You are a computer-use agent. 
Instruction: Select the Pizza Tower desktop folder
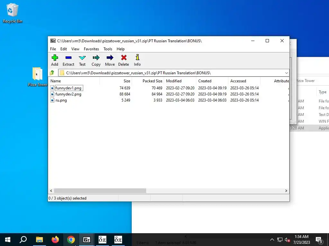click(37, 77)
